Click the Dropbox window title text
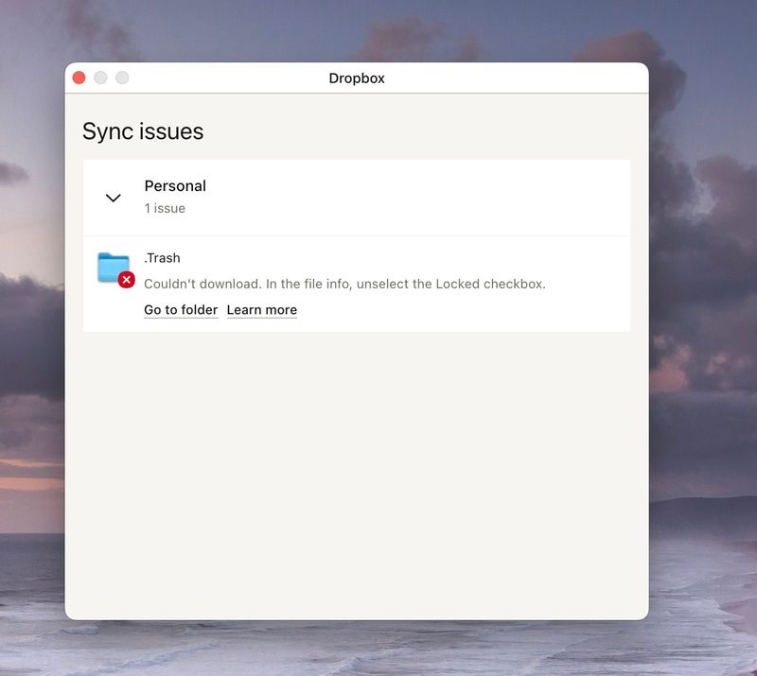The width and height of the screenshot is (757, 676). (357, 78)
